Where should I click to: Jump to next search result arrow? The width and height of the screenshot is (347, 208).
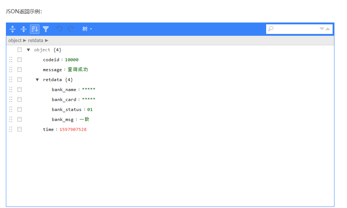coord(322,29)
